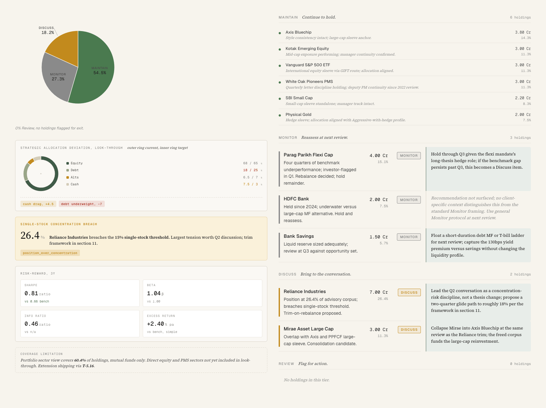The image size is (546, 408).
Task: Click the Alts legend color swatch
Action: pyautogui.click(x=68, y=177)
